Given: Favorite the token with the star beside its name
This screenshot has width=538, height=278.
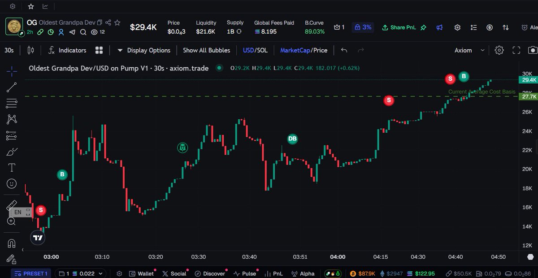Looking at the screenshot, I should tap(117, 22).
